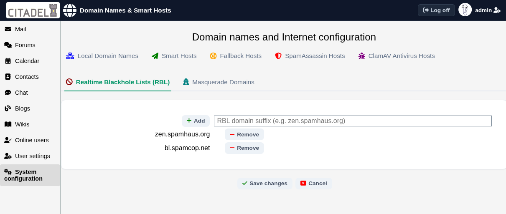Open Forums in sidebar
This screenshot has height=214, width=506.
pos(30,45)
